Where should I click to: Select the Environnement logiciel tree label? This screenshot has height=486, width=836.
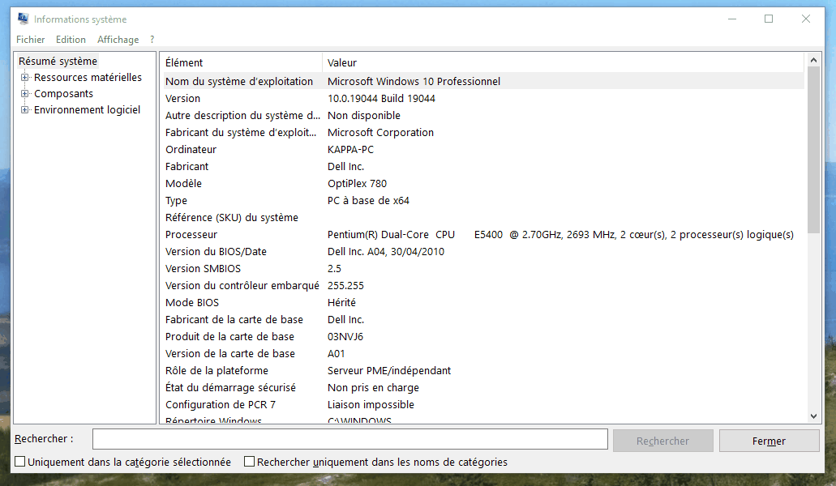[87, 110]
